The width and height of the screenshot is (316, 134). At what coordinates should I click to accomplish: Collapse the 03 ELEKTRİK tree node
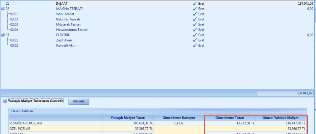click(3, 35)
